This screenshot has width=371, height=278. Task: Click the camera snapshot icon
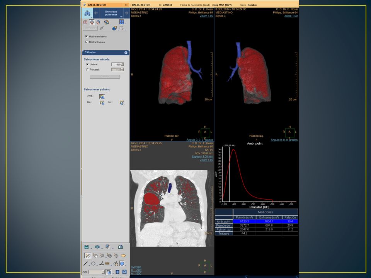click(97, 247)
